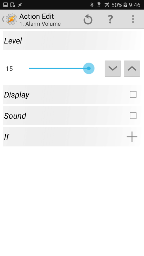The height and width of the screenshot is (256, 144).
Task: Decrease level with the down chevron button
Action: tap(113, 68)
